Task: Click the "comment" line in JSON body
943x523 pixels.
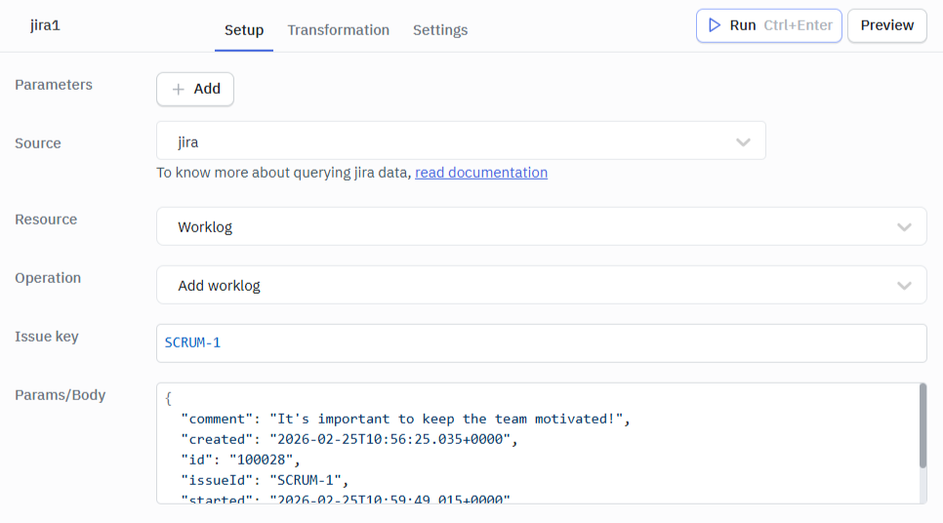Action: [x=405, y=419]
